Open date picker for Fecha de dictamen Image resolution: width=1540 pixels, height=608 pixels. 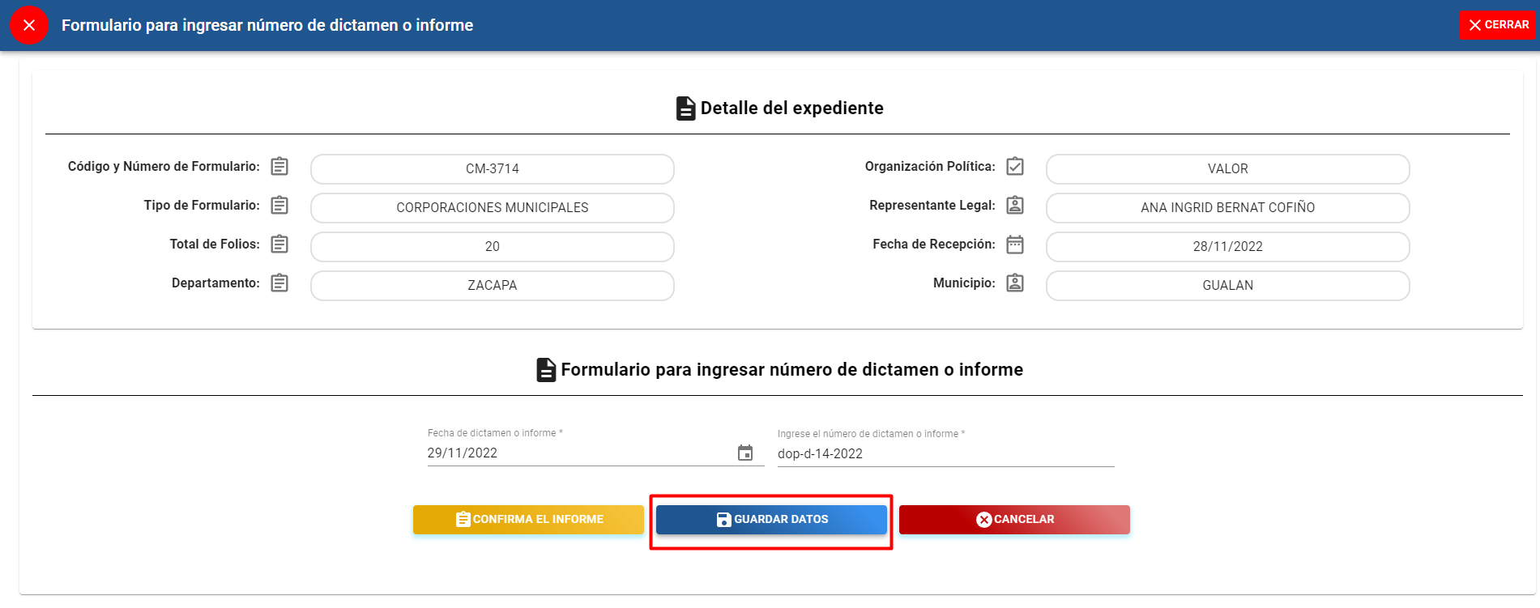tap(745, 453)
